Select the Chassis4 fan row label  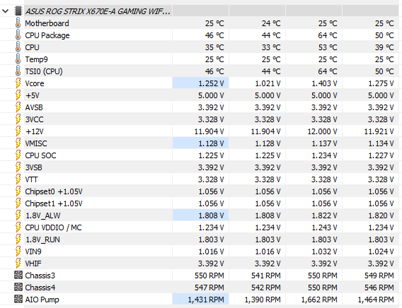point(40,288)
